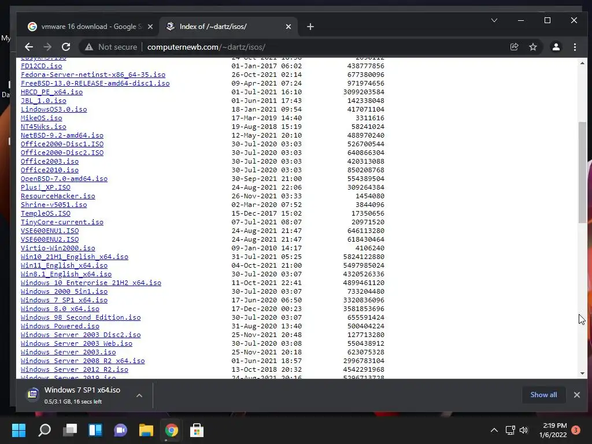The height and width of the screenshot is (444, 592).
Task: Open Office2010.iso link
Action: pos(50,171)
